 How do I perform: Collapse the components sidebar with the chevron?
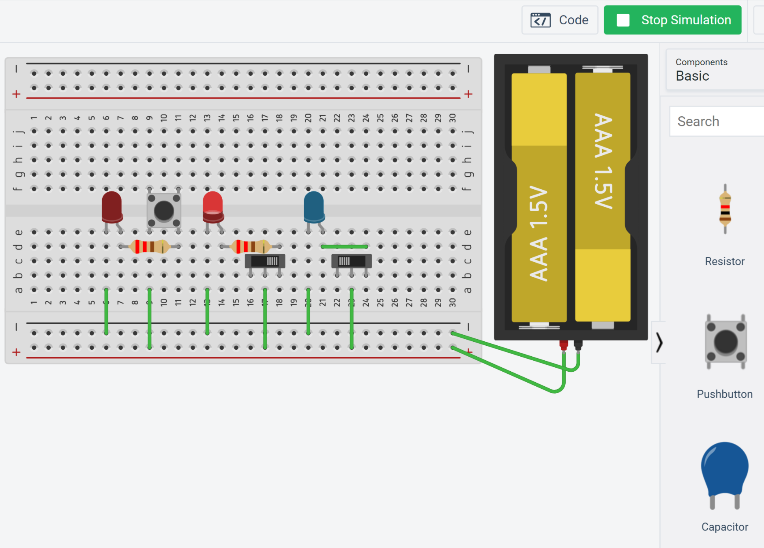click(659, 342)
